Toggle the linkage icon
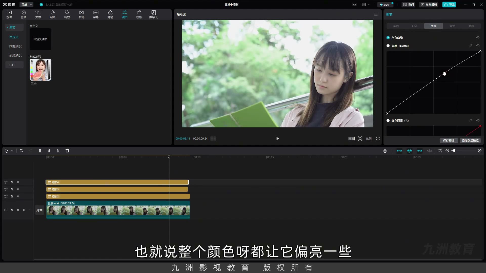 (x=420, y=151)
